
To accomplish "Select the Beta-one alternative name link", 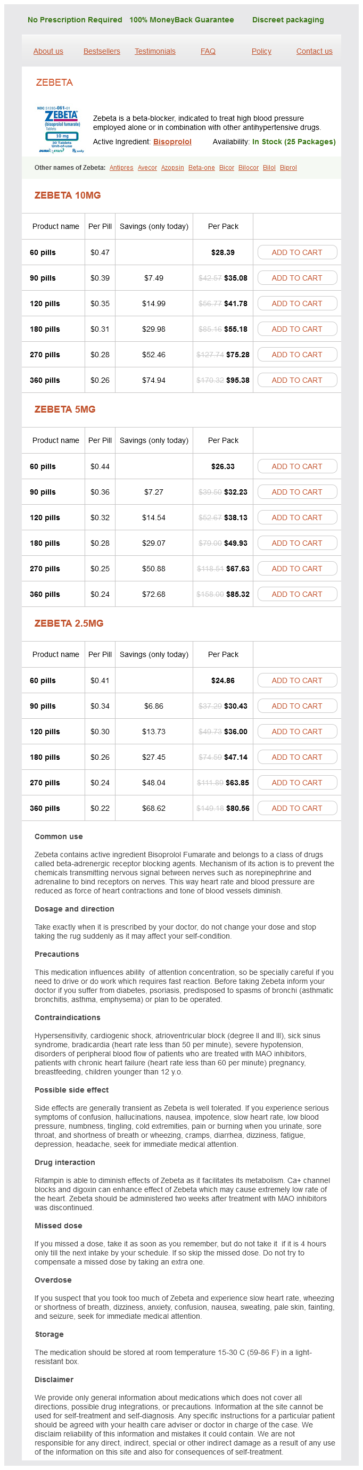I will tap(202, 168).
